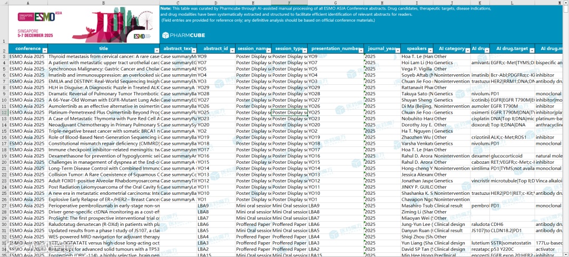Select row 12 header
Viewport: 569px width, 257px height.
[4, 112]
